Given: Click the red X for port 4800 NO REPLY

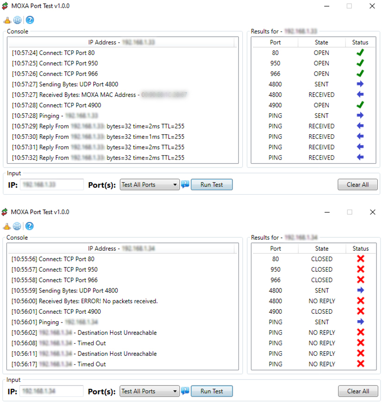Looking at the screenshot, I should click(361, 301).
